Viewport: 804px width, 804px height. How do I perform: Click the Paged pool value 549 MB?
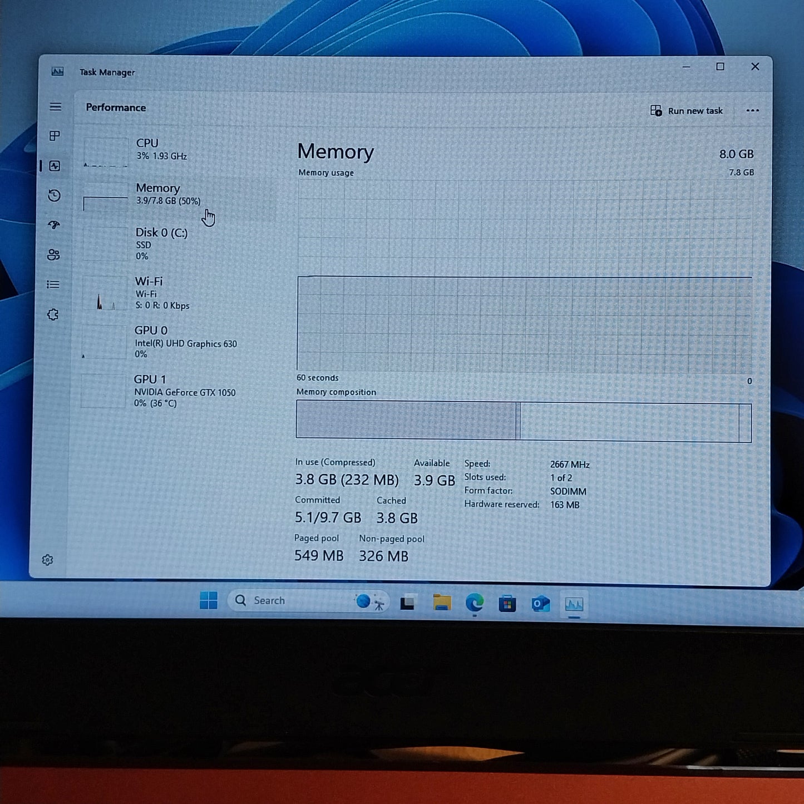coord(319,555)
